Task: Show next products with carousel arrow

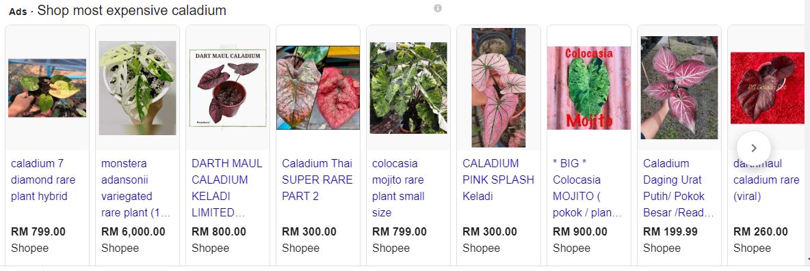Action: (754, 148)
